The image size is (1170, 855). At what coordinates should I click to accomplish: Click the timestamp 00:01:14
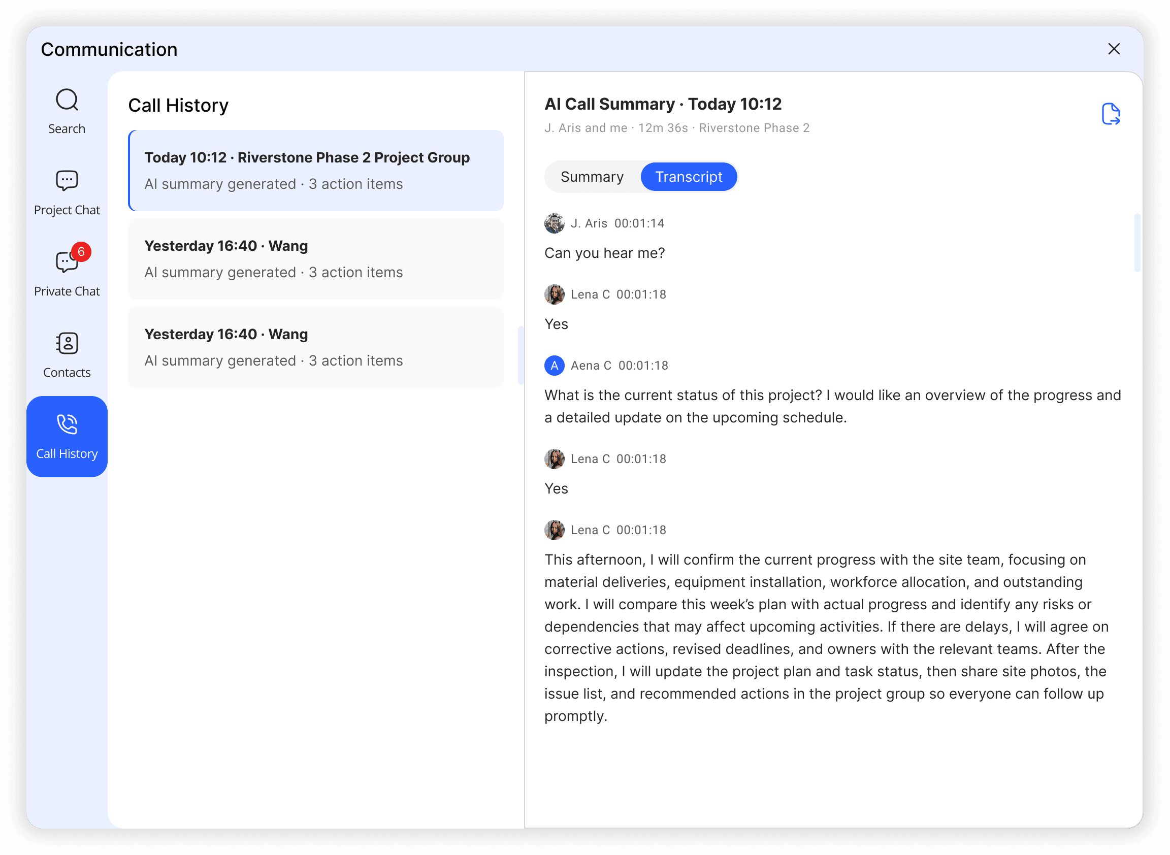click(639, 223)
